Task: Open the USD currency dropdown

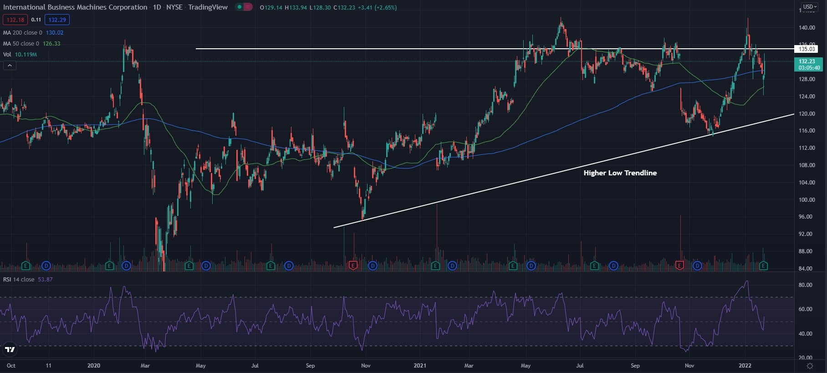Action: point(810,7)
